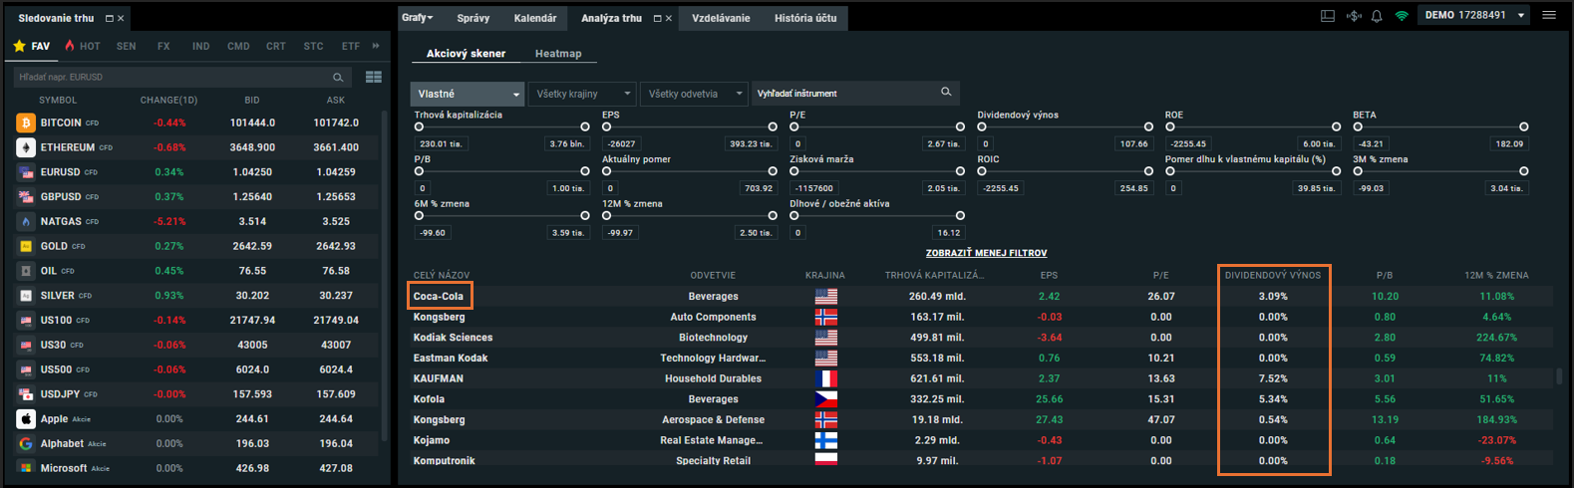This screenshot has width=1574, height=488.
Task: Open the workspace layout icon
Action: (1327, 16)
